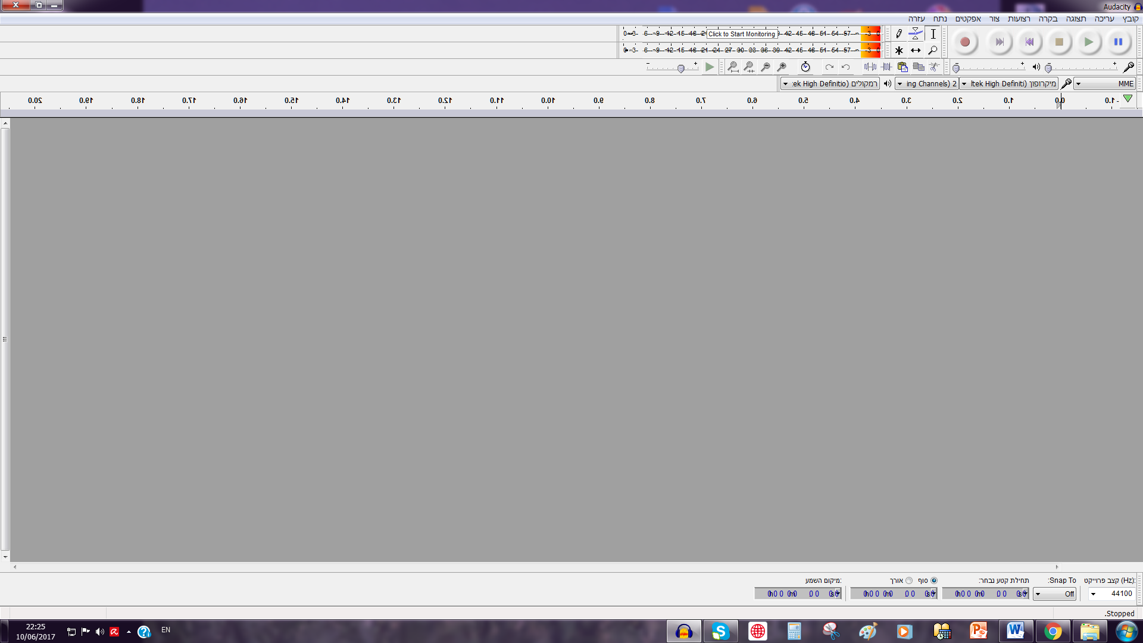This screenshot has height=643, width=1143.
Task: Click the Trim Audio edit icon
Action: (x=886, y=67)
